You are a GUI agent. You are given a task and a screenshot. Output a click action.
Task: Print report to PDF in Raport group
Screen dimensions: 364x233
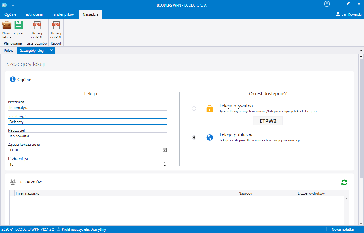56,30
